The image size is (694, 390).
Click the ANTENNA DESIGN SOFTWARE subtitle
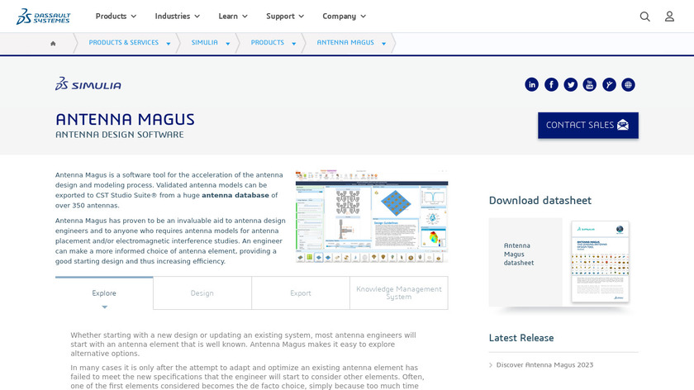120,135
